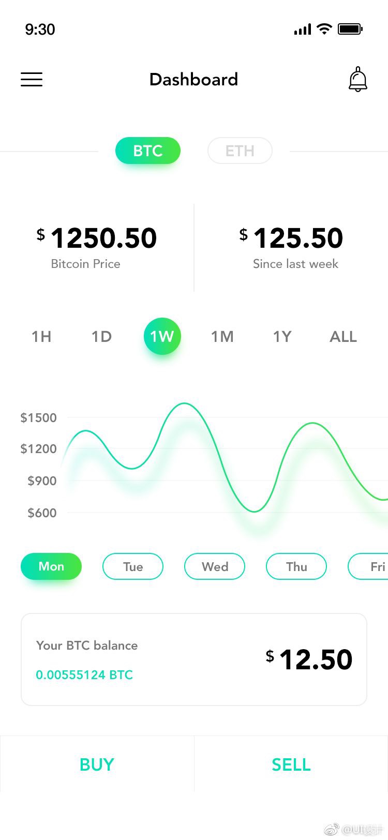Select the Mon day pill
388x840 pixels.
(x=51, y=566)
